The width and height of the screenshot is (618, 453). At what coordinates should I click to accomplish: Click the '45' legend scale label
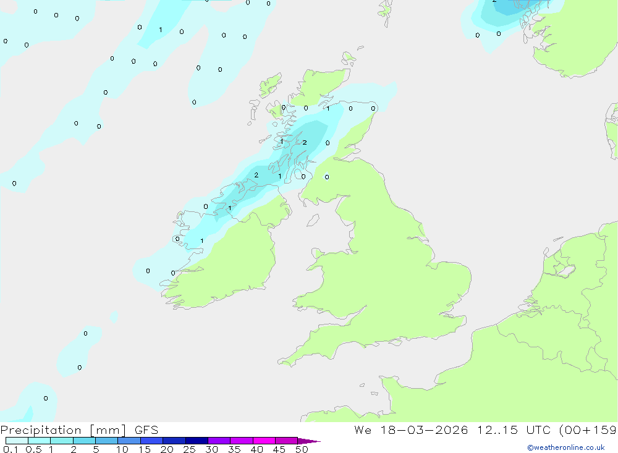pyautogui.click(x=279, y=449)
